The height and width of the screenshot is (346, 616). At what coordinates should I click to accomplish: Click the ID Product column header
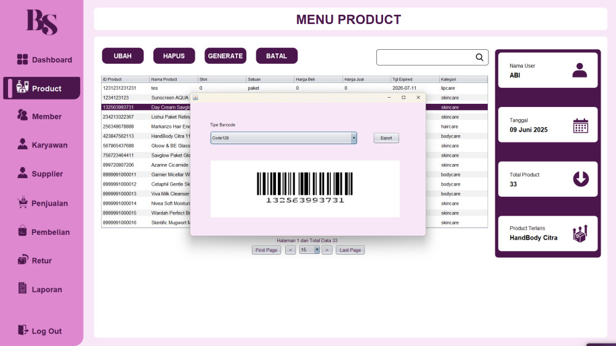[x=125, y=79]
